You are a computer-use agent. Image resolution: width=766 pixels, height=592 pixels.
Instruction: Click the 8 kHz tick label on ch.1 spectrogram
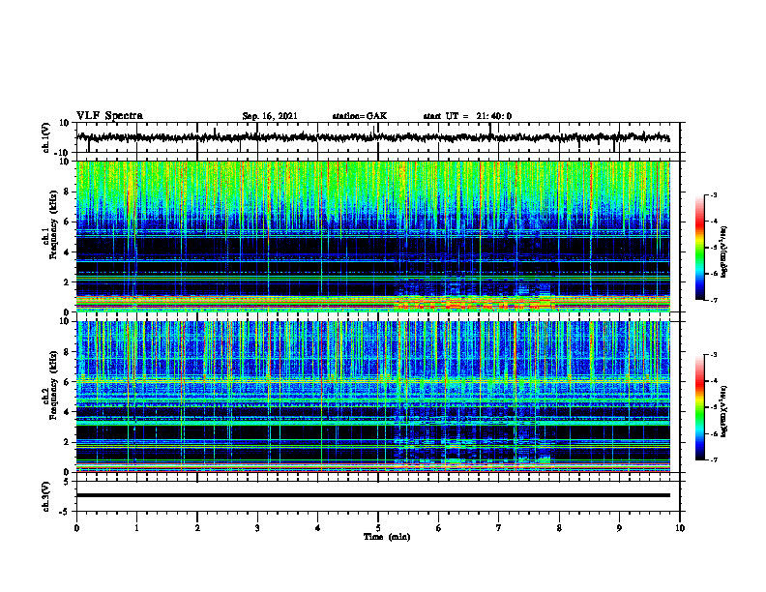coord(67,192)
